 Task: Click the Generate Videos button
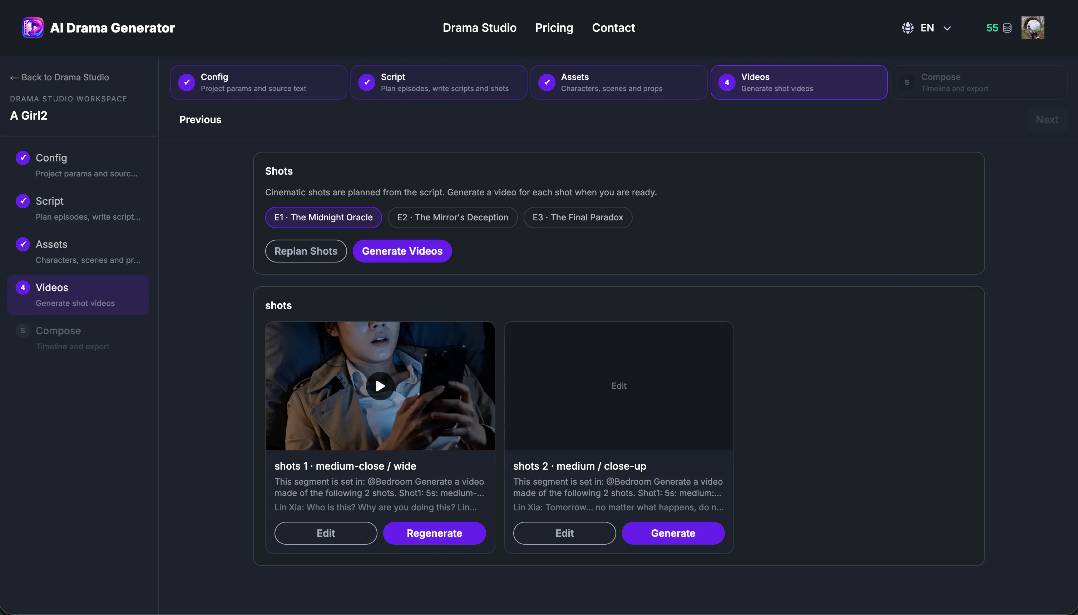(402, 251)
